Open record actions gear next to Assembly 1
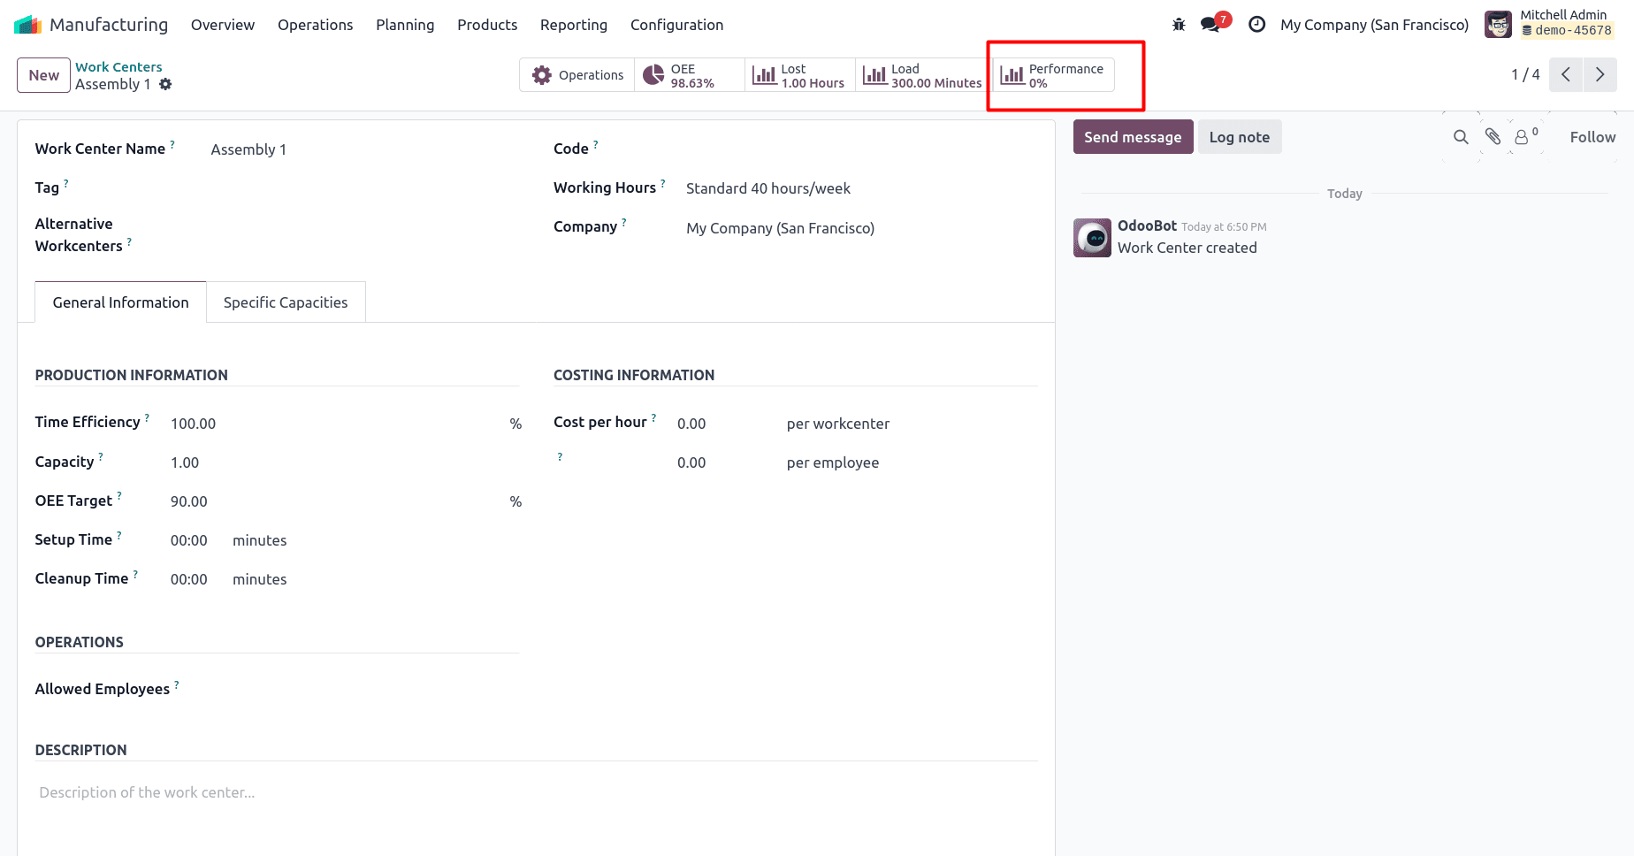1634x856 pixels. click(165, 84)
